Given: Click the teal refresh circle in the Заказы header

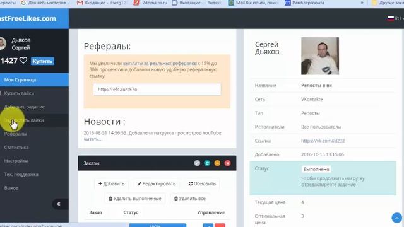Looking at the screenshot, I should pos(207,163).
